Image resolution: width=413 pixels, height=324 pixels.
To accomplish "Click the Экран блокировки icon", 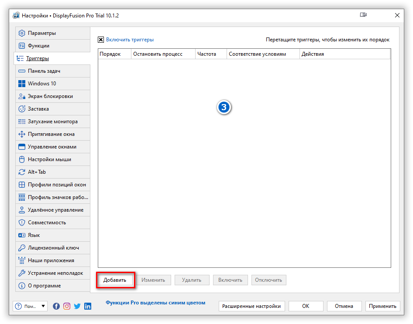I will point(21,96).
